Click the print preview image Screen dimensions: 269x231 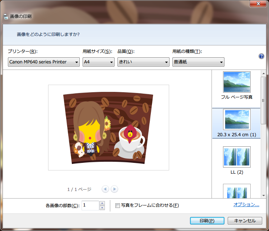click(x=108, y=128)
